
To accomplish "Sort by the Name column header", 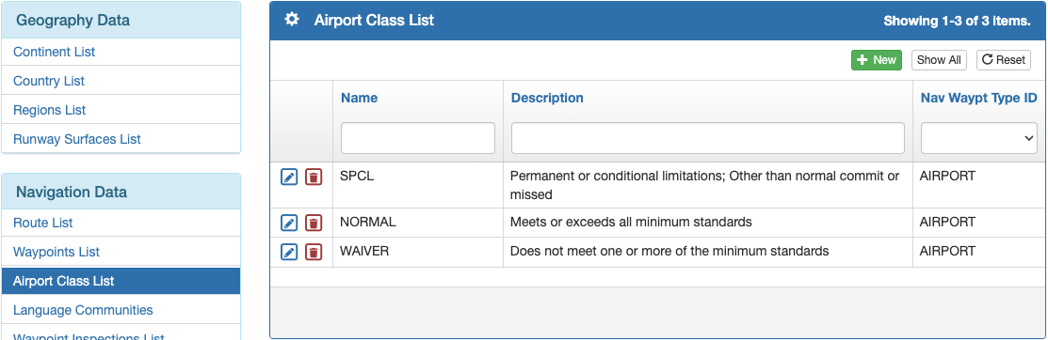I will [x=359, y=98].
